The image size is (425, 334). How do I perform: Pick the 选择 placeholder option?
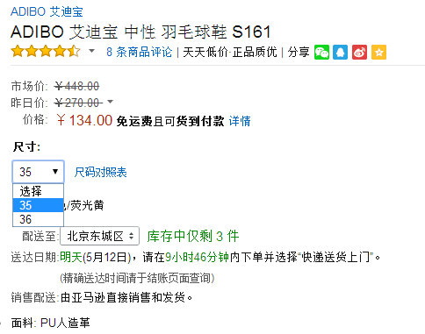[x=38, y=191]
